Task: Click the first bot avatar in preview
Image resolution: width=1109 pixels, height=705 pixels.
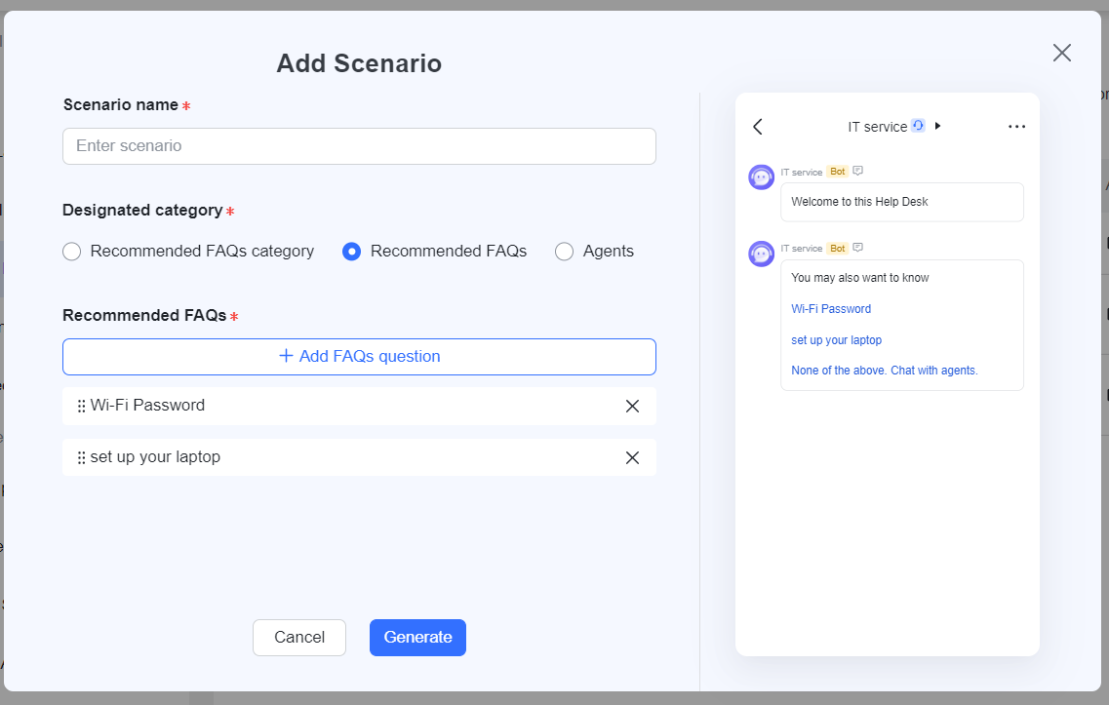Action: click(761, 177)
